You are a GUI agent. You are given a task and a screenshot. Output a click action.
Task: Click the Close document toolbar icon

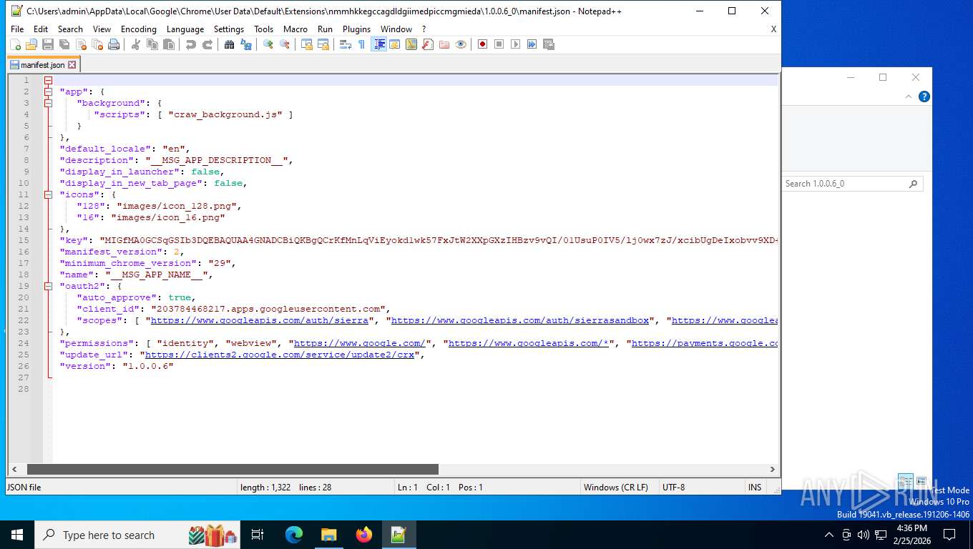(x=81, y=44)
